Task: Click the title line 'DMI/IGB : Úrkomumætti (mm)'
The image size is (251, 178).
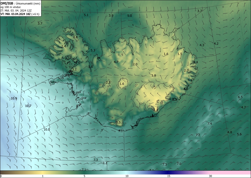Action: [20, 3]
